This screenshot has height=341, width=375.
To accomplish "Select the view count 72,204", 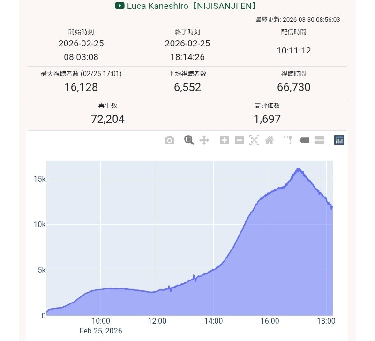I will (108, 119).
